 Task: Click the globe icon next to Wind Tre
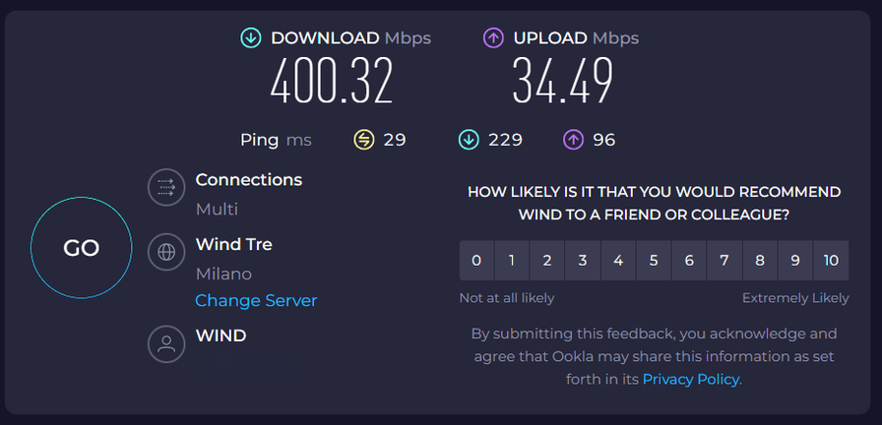166,252
